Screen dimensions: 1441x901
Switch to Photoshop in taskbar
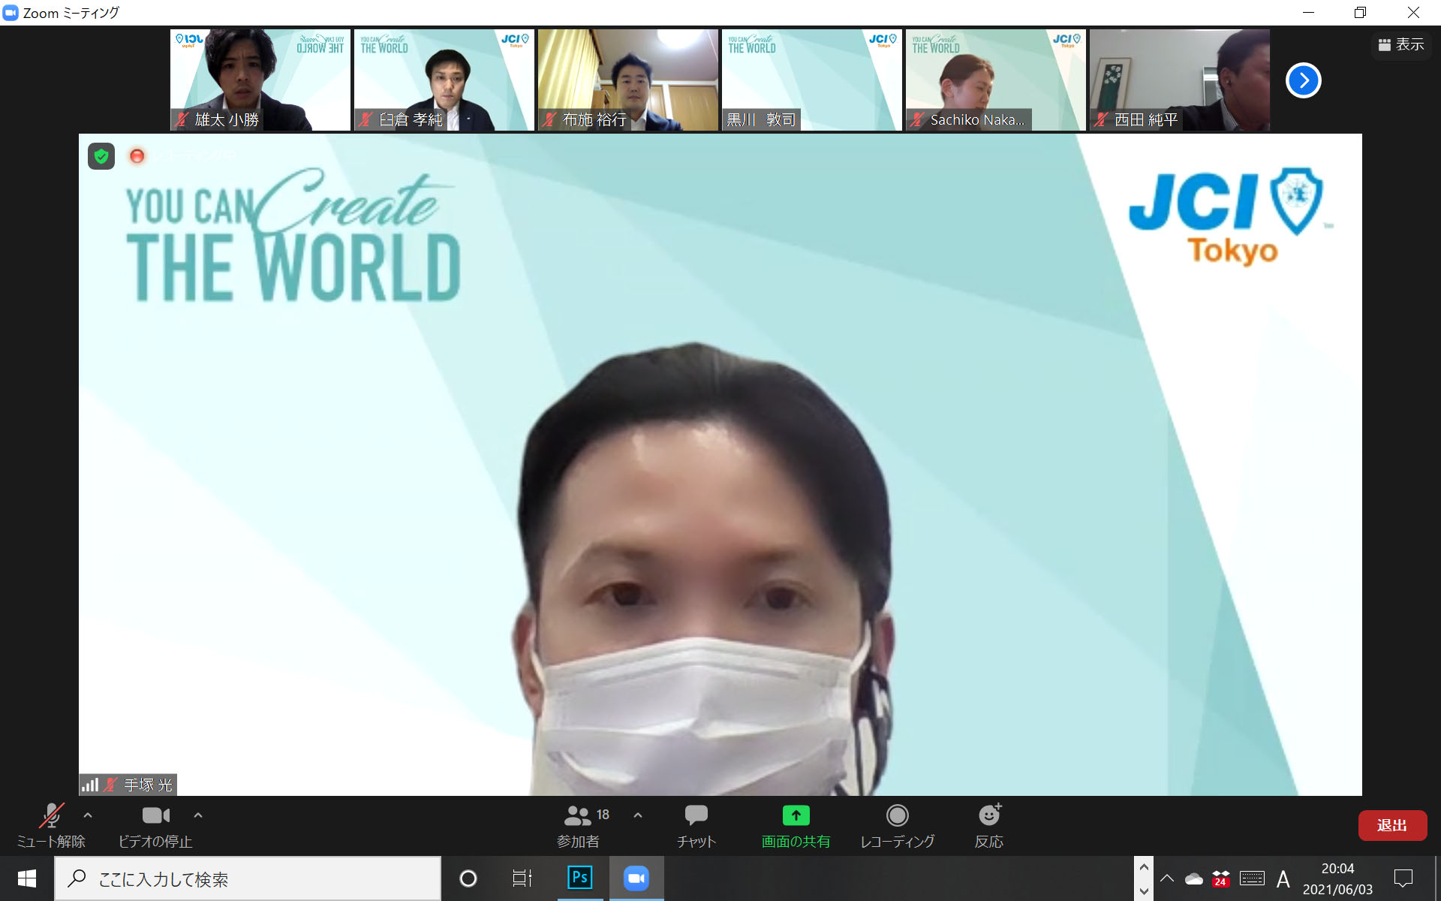pyautogui.click(x=579, y=878)
